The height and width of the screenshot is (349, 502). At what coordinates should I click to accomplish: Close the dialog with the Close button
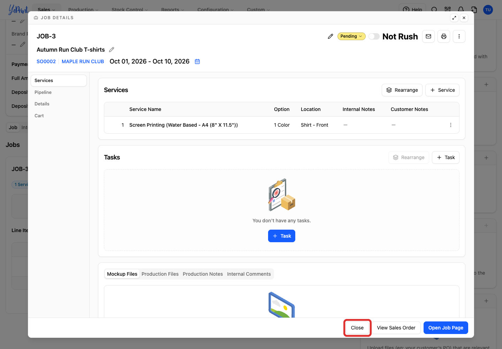[x=357, y=328]
